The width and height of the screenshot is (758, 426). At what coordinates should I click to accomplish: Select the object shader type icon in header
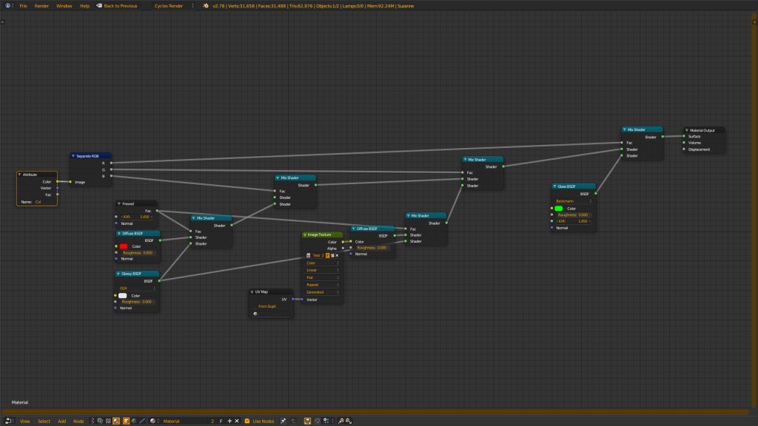(126, 420)
